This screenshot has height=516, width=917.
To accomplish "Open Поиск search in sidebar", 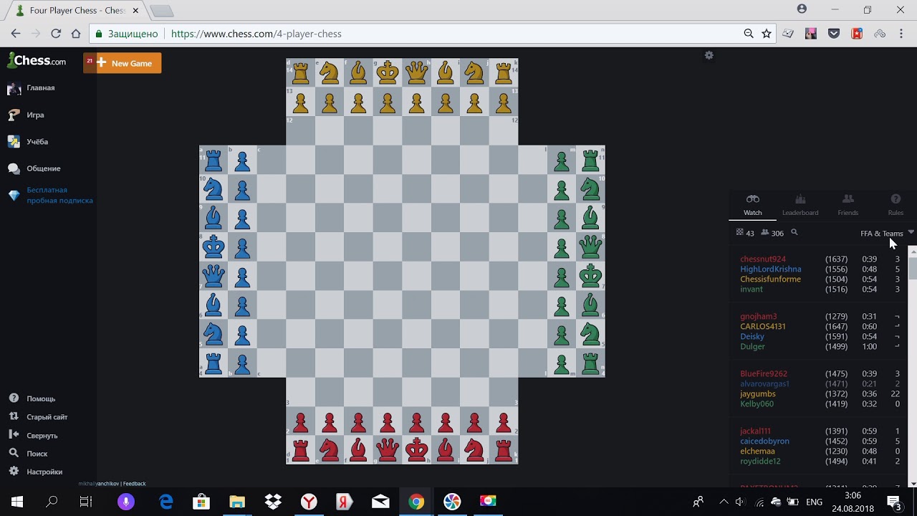I will (x=37, y=454).
